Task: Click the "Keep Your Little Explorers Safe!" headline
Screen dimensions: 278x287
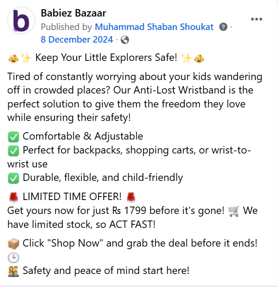Action: pos(106,58)
